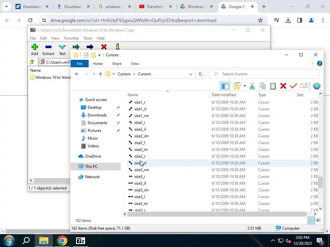
Task: Open the Explorer File tab
Action: pyautogui.click(x=80, y=64)
